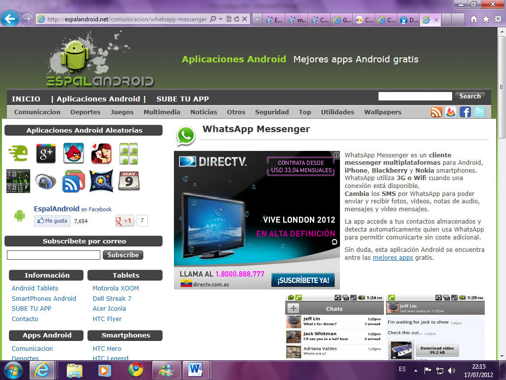The height and width of the screenshot is (380, 506).
Task: Select the Multimedia category menu item
Action: (162, 112)
